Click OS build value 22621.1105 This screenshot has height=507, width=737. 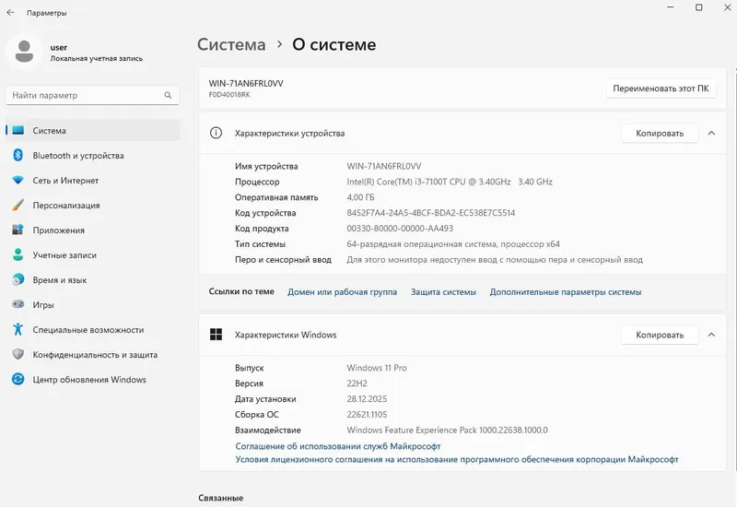tap(367, 414)
